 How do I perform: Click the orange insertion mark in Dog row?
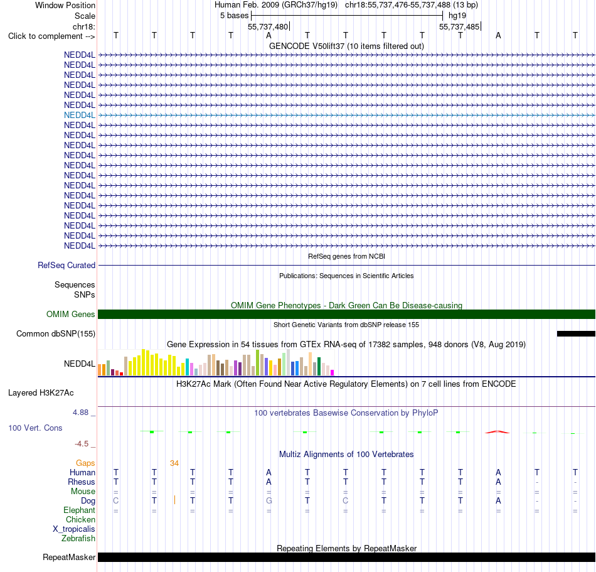click(174, 500)
